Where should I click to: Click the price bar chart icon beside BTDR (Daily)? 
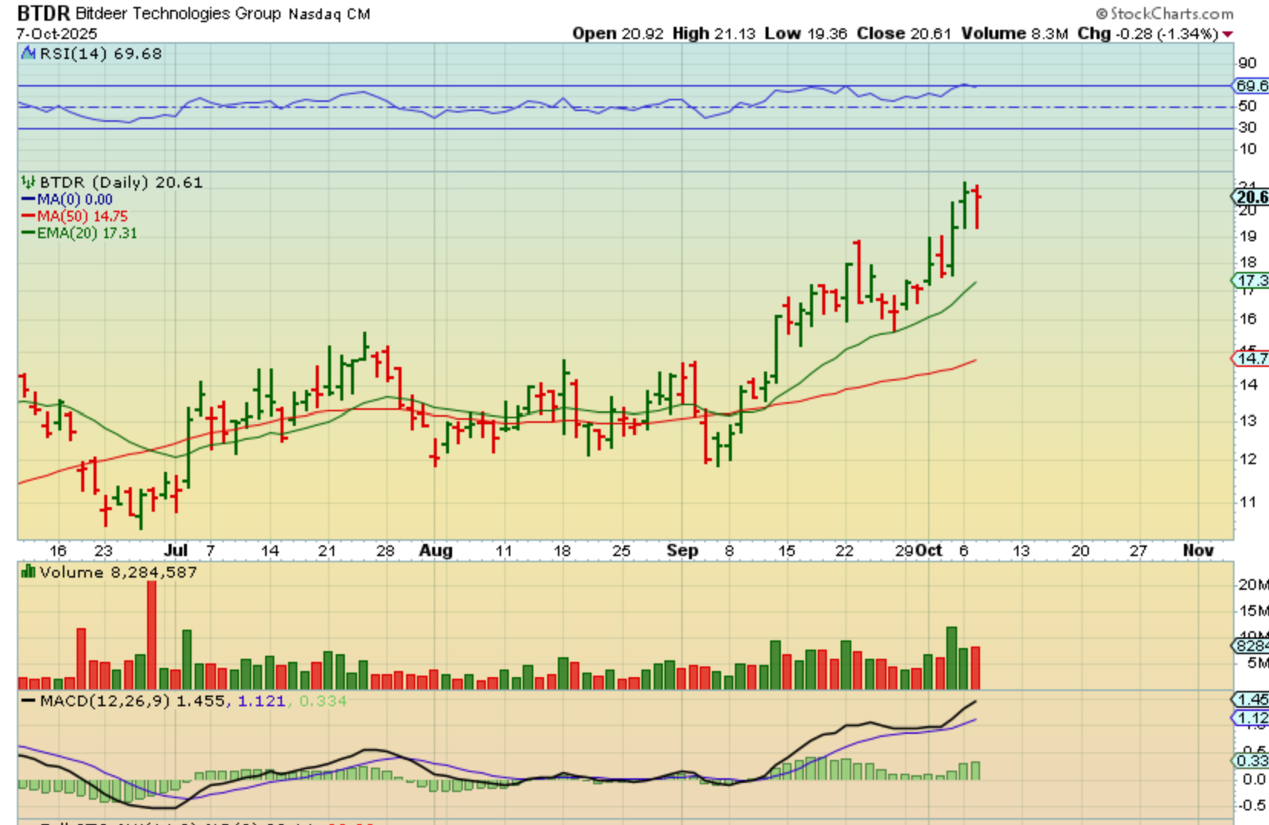pos(28,182)
